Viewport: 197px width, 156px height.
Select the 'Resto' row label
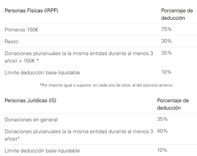click(x=12, y=42)
